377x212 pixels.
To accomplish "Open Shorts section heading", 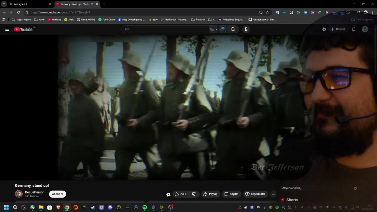I will (x=292, y=200).
